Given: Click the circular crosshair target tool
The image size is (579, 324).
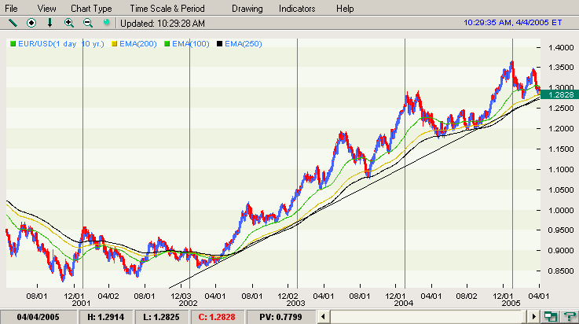Looking at the screenshot, I should 31,24.
